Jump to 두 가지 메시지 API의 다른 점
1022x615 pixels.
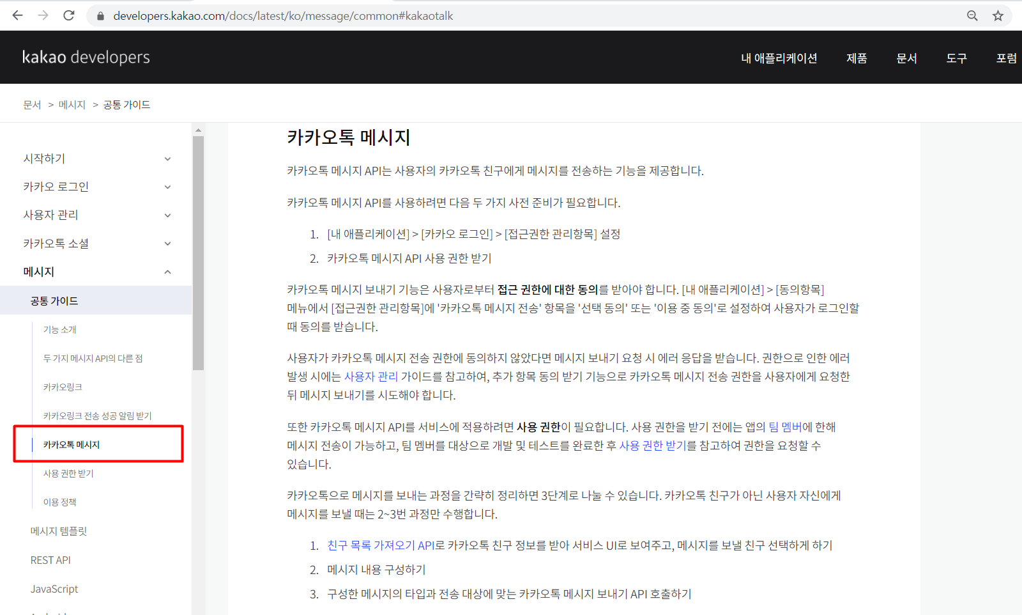(x=93, y=359)
